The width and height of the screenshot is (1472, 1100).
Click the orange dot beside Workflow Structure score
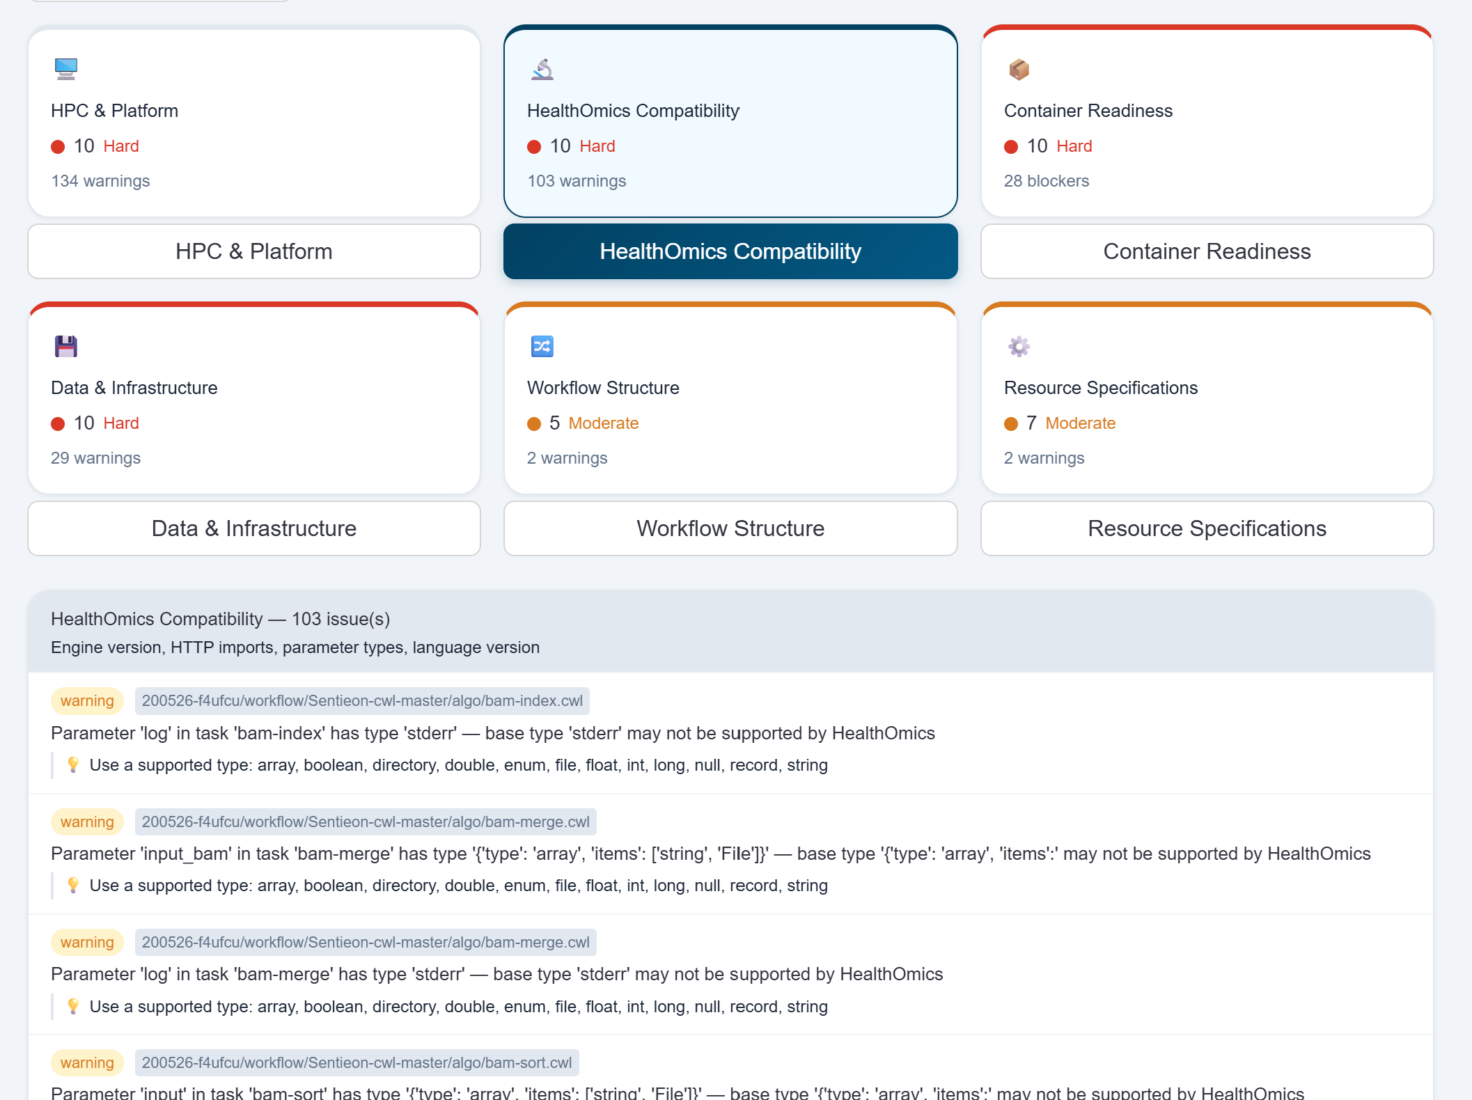tap(534, 423)
